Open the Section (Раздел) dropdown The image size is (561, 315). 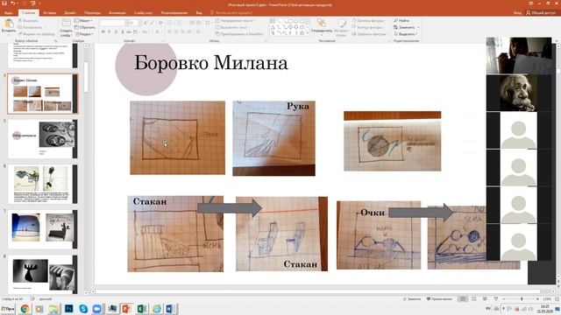(84, 34)
